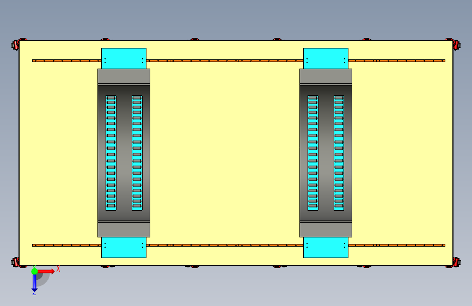Select the right module's bottom gray cover plate
This screenshot has height=306, width=472.
(x=326, y=230)
